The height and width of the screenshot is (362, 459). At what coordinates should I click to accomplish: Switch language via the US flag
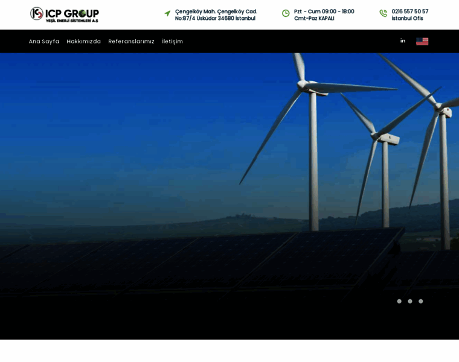coord(422,42)
